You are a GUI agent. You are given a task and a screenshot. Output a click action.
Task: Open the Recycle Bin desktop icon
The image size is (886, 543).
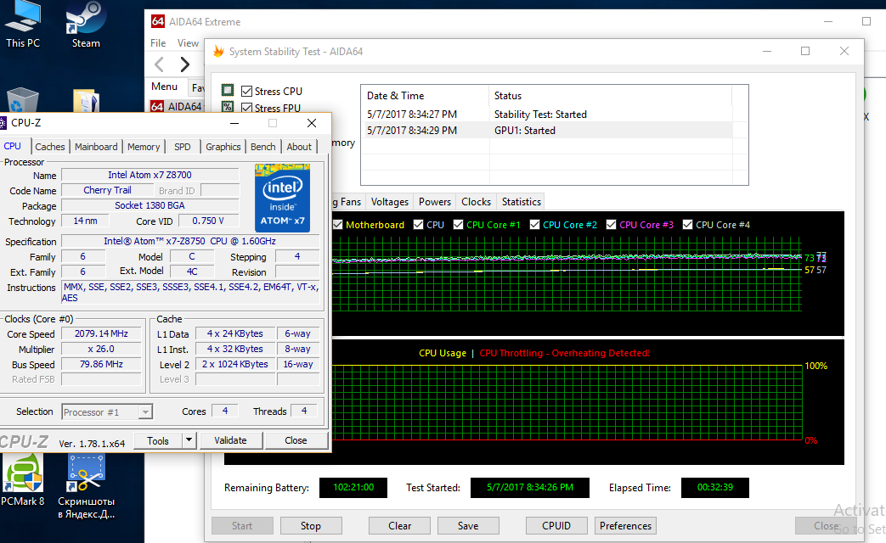point(23,100)
